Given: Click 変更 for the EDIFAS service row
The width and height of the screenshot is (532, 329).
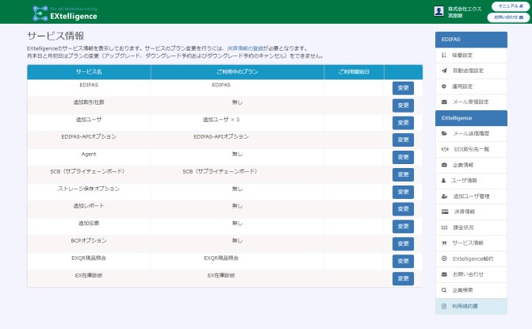Looking at the screenshot, I should [403, 88].
